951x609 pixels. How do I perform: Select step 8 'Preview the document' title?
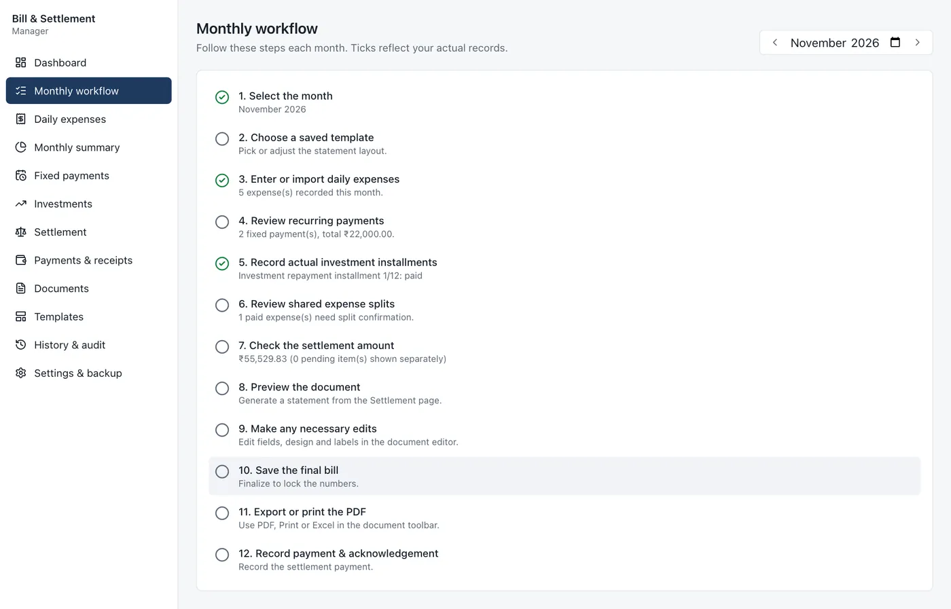pyautogui.click(x=300, y=387)
